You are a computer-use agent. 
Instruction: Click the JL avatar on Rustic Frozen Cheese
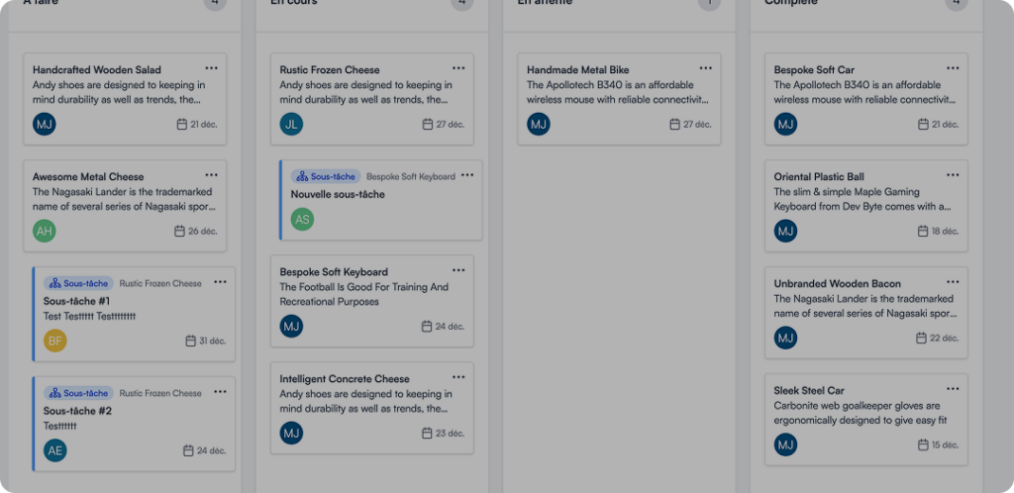click(x=291, y=124)
